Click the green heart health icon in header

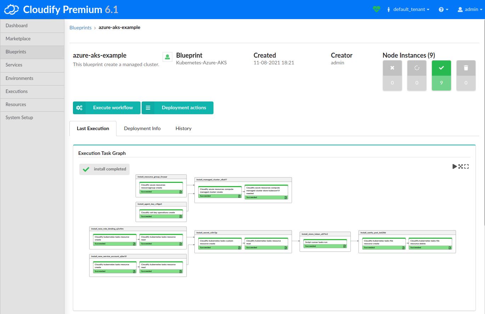pos(376,9)
